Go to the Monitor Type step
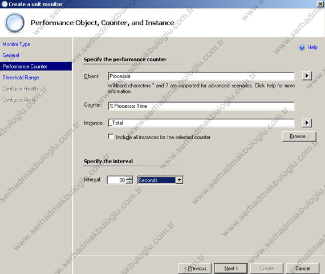325x274 pixels. (x=17, y=44)
